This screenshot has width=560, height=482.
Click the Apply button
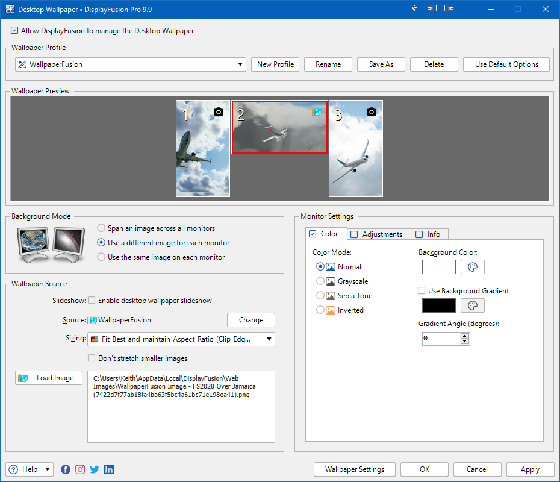click(530, 469)
